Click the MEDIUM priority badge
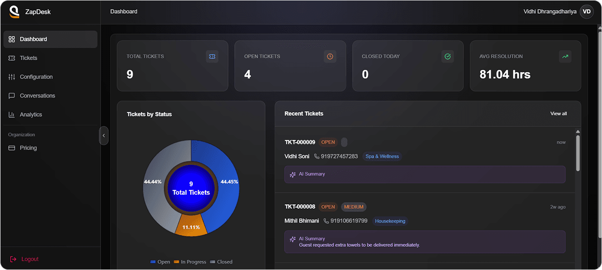 (x=354, y=207)
